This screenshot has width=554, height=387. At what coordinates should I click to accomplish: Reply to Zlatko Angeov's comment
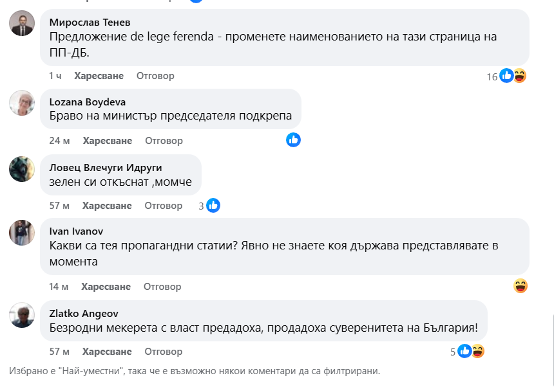pyautogui.click(x=164, y=352)
